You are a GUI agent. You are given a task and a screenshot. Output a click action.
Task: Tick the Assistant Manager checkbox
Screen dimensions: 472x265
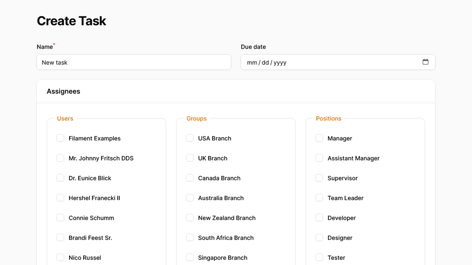tap(319, 158)
